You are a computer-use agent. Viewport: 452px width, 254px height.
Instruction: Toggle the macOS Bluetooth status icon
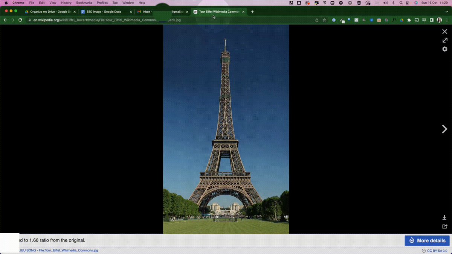pyautogui.click(x=393, y=3)
